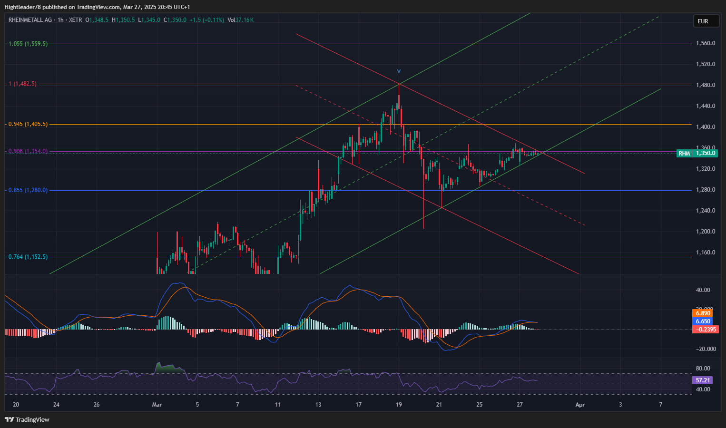Click 1,200.0 on the price axis
The width and height of the screenshot is (726, 428).
click(x=706, y=232)
